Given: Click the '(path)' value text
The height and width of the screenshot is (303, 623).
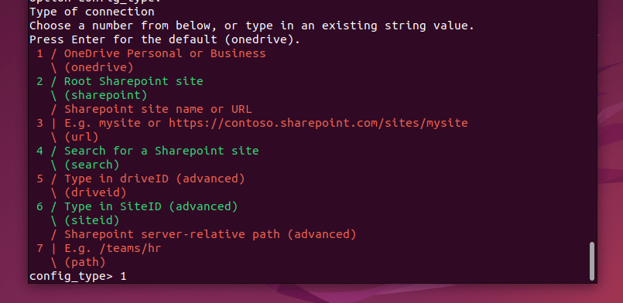Looking at the screenshot, I should (x=85, y=263).
